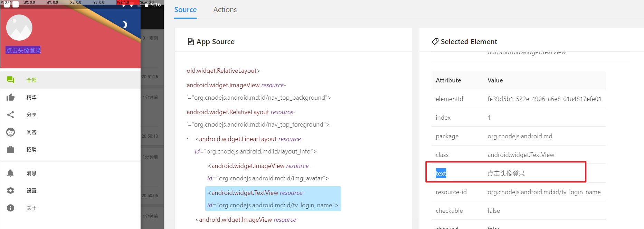Click the resource-id value tv_login_name
644x229 pixels.
click(544, 192)
